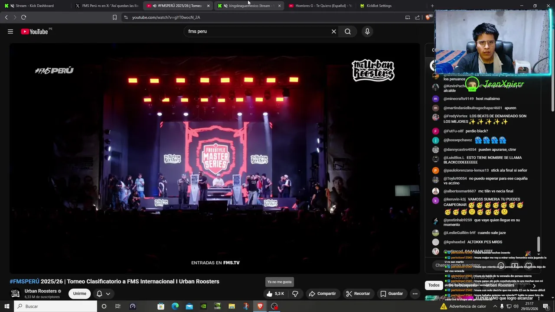The width and height of the screenshot is (555, 312).
Task: Go to the YouTube home logo
Action: [34, 31]
